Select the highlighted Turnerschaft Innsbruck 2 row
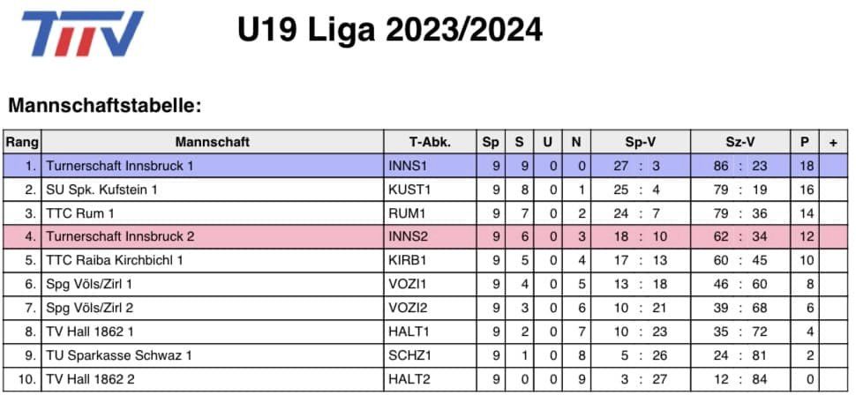The height and width of the screenshot is (395, 856). [426, 237]
